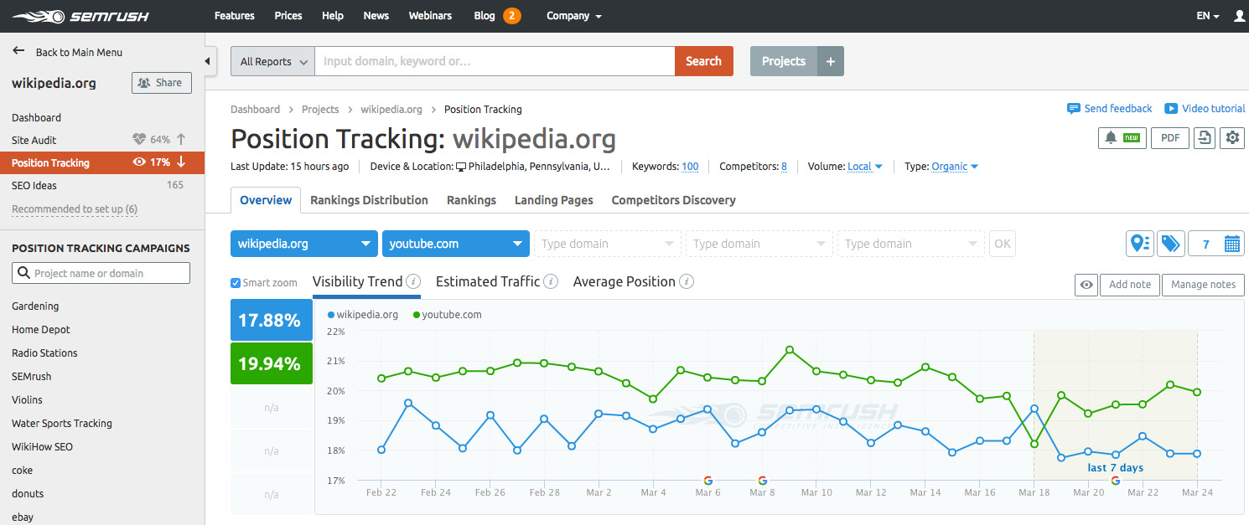Image resolution: width=1249 pixels, height=525 pixels.
Task: Select the Average Position chart tab
Action: [x=624, y=281]
